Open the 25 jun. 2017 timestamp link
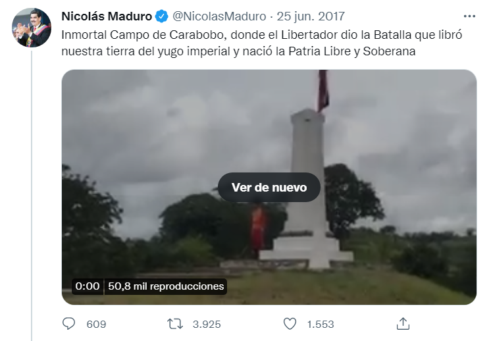 [x=311, y=16]
